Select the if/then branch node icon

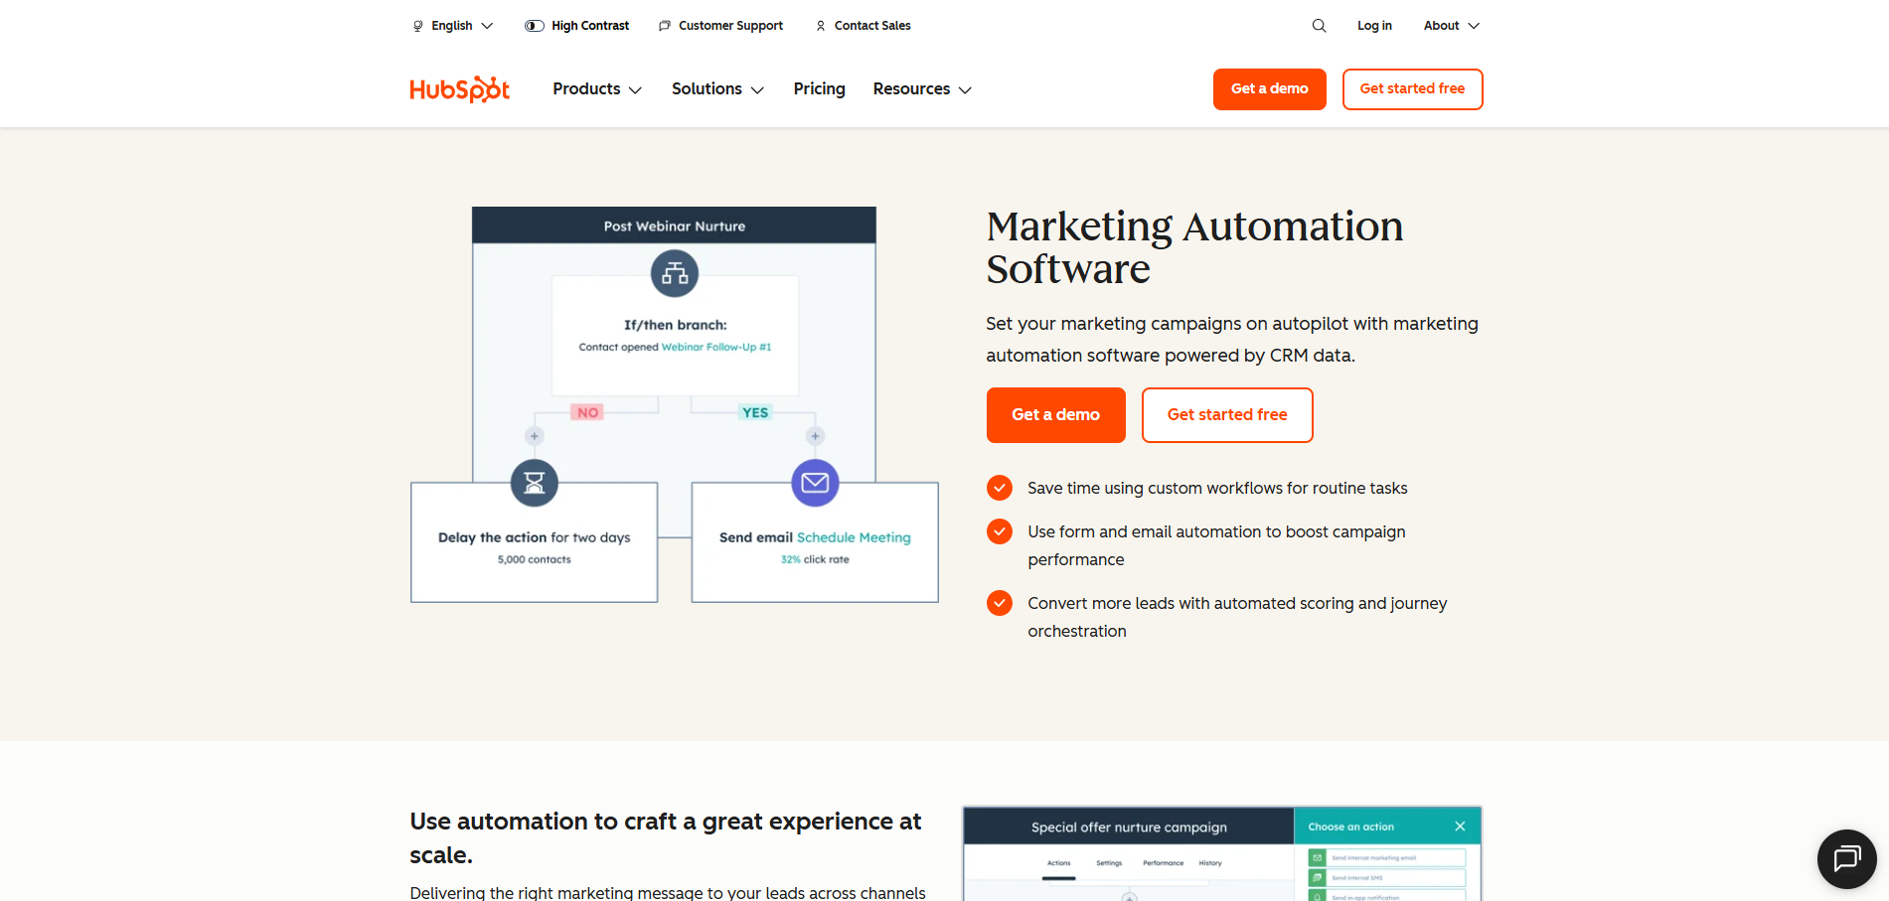click(x=674, y=272)
